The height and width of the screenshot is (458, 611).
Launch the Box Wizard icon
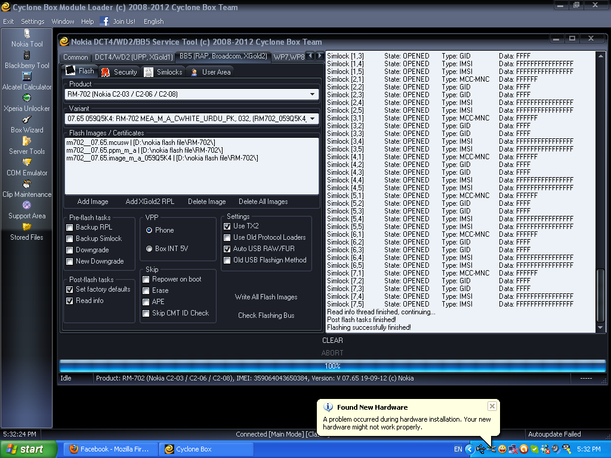tap(27, 119)
